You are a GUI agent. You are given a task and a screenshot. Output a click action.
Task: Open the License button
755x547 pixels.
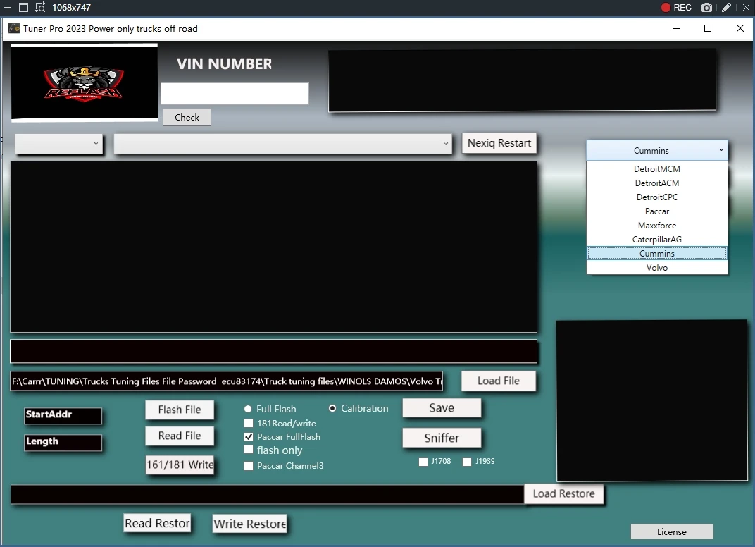point(672,531)
